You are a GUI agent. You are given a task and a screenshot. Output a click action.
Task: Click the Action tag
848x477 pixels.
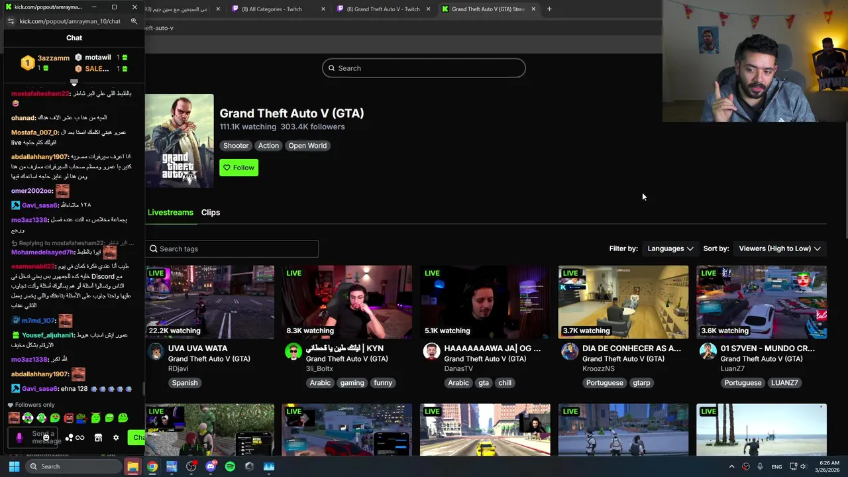268,146
